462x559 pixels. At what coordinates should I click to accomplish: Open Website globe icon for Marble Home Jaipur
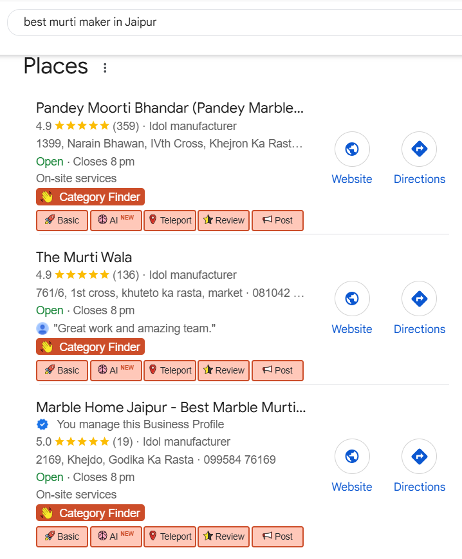tap(352, 457)
